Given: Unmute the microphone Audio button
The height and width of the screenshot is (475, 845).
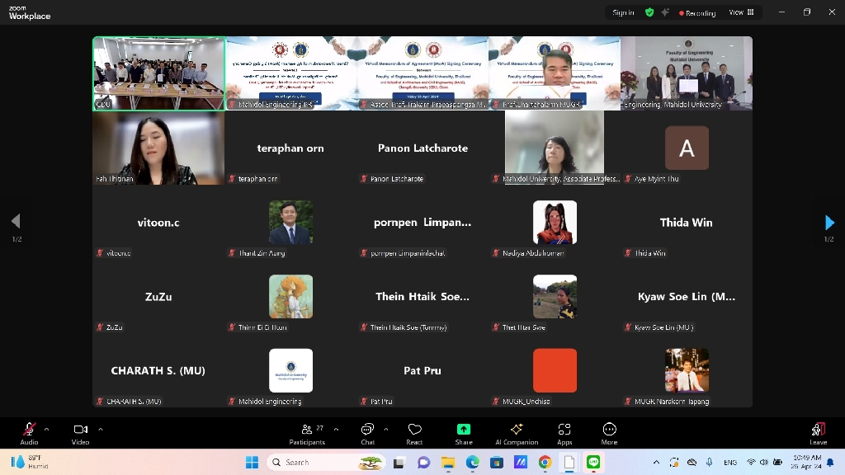Looking at the screenshot, I should [29, 432].
